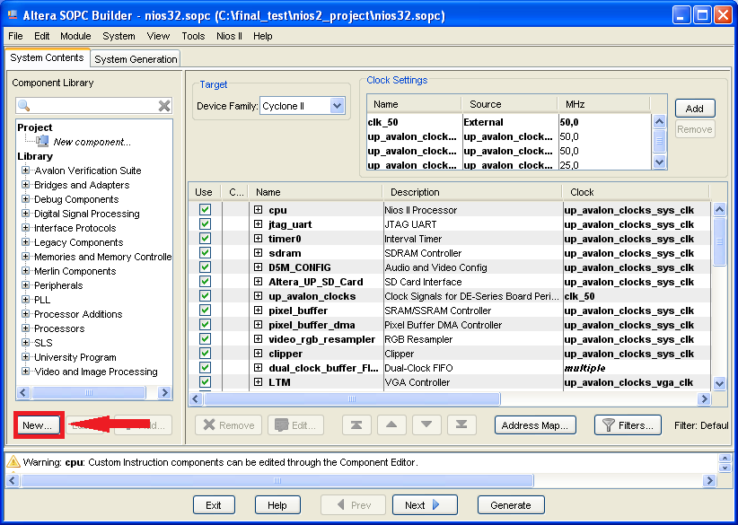Viewport: 738px width, 525px height.
Task: Expand the Video and Image Processing node
Action: coord(25,372)
